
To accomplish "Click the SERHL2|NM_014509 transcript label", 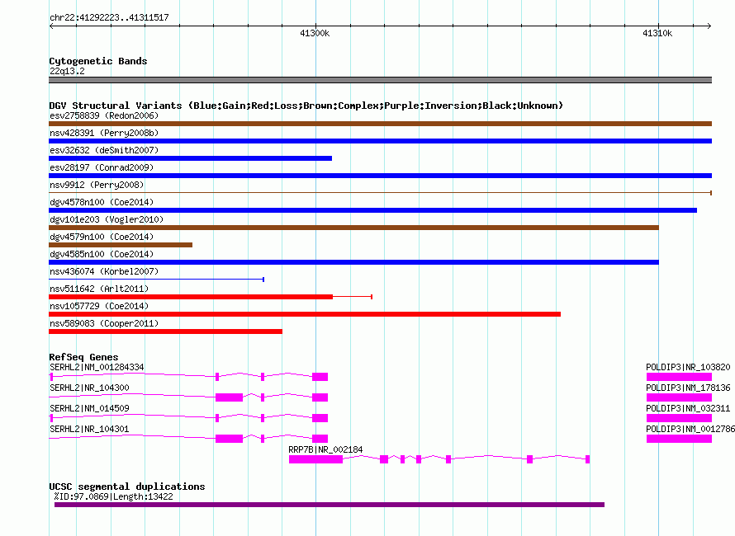I will click(89, 408).
